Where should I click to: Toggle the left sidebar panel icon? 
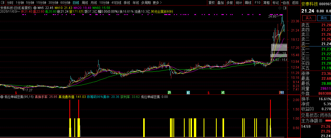3,3
